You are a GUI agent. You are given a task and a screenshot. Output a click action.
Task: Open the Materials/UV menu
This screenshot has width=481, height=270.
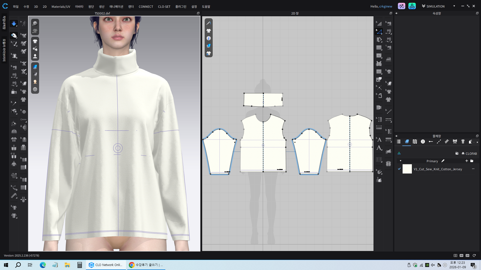[61, 6]
